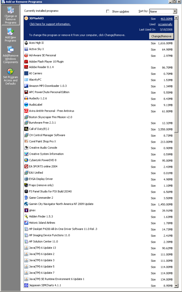The image size is (182, 292).
Task: Select AlacrityPC entry
Action: point(99,80)
